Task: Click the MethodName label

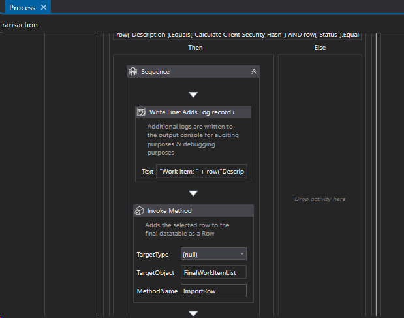Action: coord(157,291)
